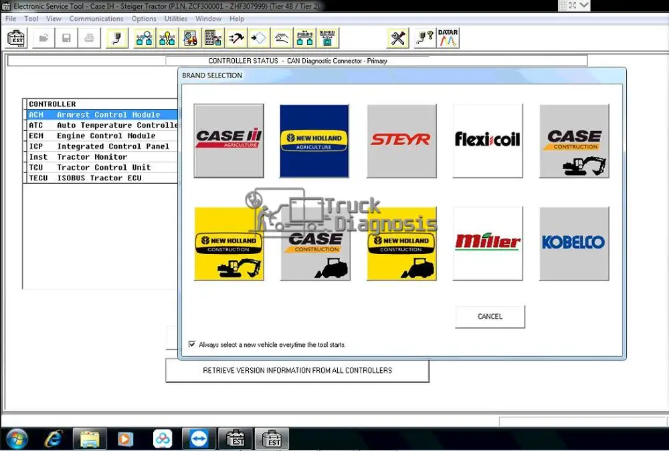Click Retrieve Version Information From All Controllers
The width and height of the screenshot is (669, 451).
(x=297, y=370)
